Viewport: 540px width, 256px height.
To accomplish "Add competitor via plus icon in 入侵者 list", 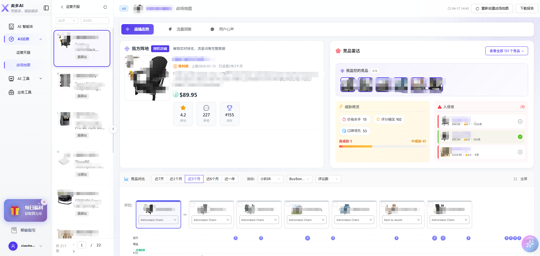I will coord(520,121).
